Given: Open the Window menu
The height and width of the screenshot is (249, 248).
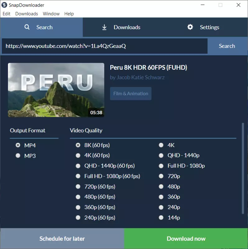Looking at the screenshot, I should point(51,14).
